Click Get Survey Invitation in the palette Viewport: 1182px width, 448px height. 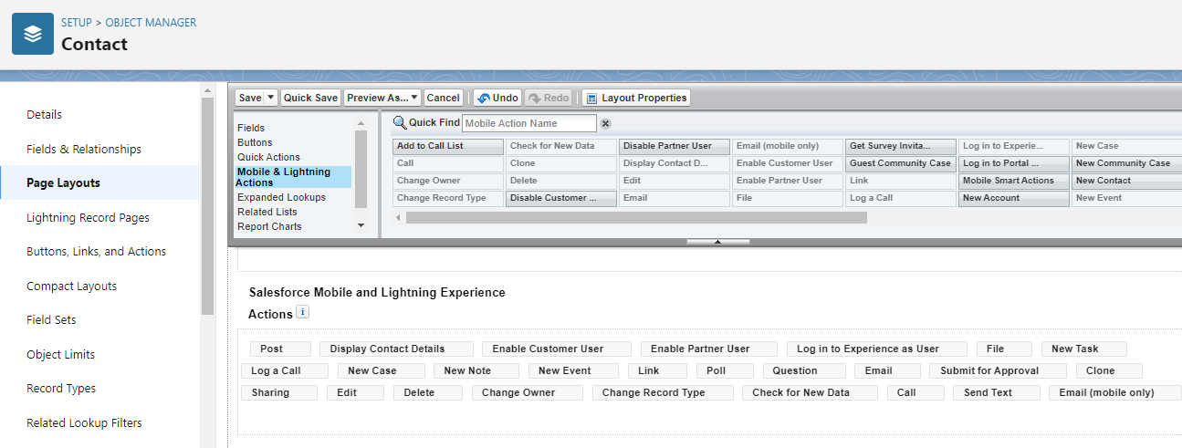coord(901,146)
